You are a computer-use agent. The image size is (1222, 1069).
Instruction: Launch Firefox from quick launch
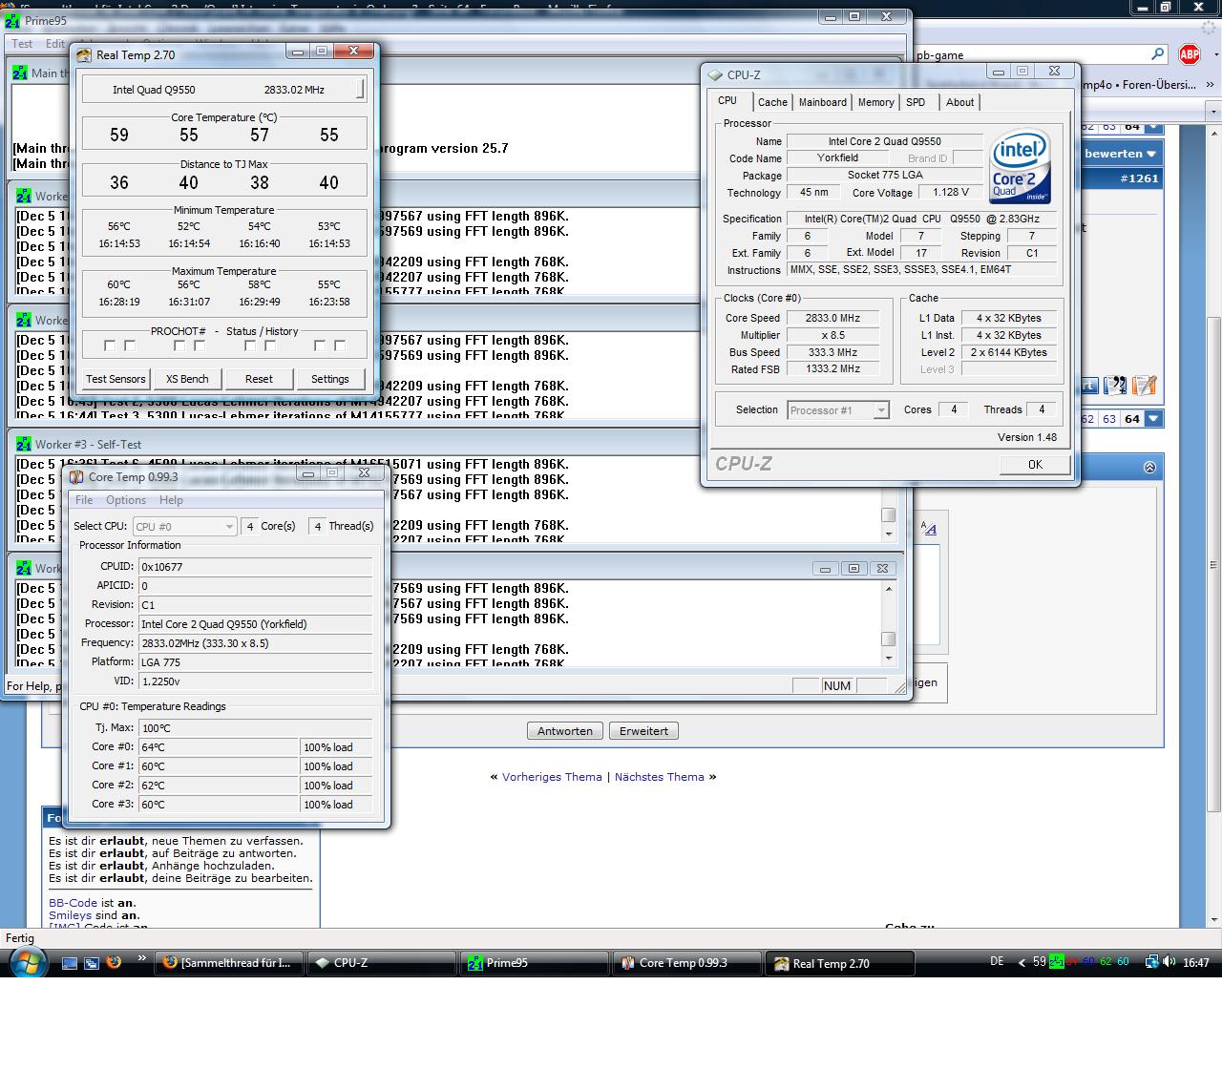coord(113,962)
